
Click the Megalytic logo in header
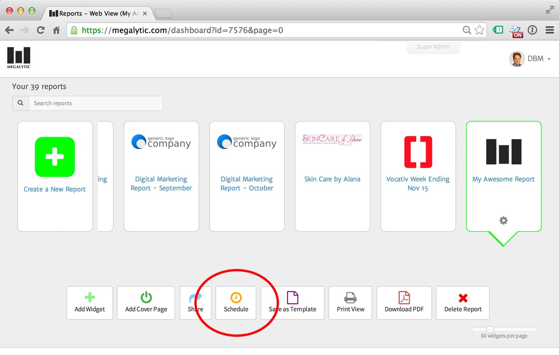coord(19,58)
